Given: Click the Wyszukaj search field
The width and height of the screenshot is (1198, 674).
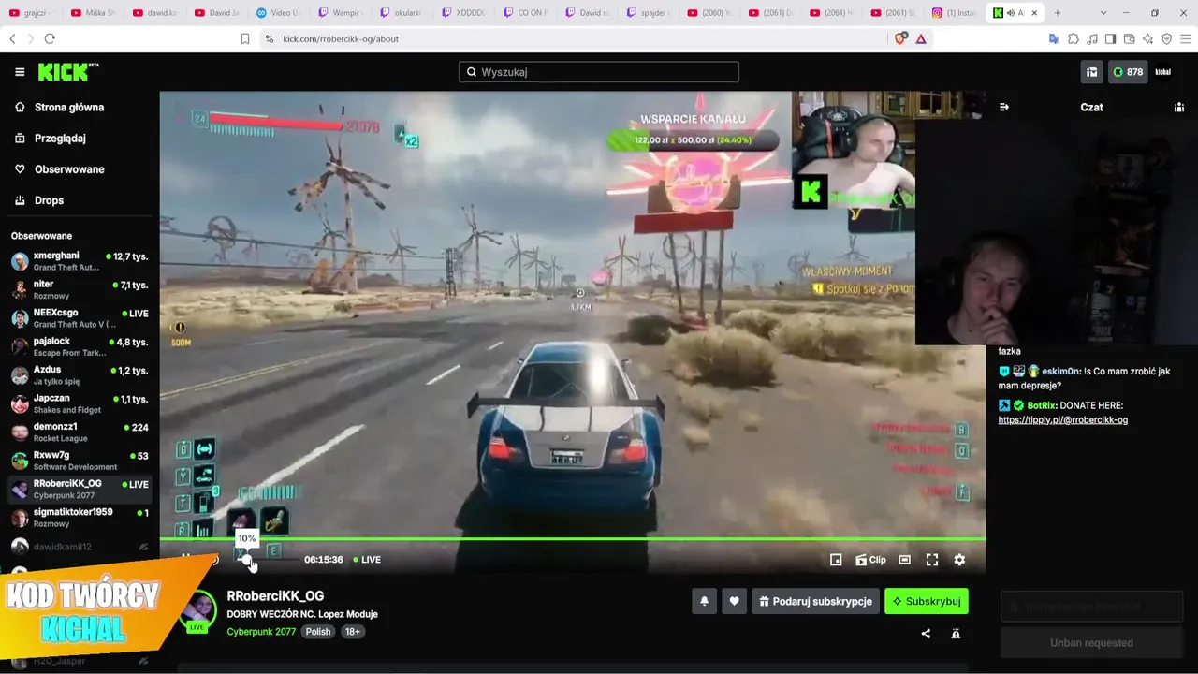Looking at the screenshot, I should click(599, 72).
